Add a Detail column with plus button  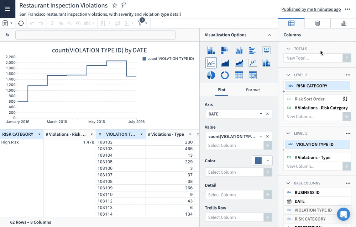[x=268, y=195]
